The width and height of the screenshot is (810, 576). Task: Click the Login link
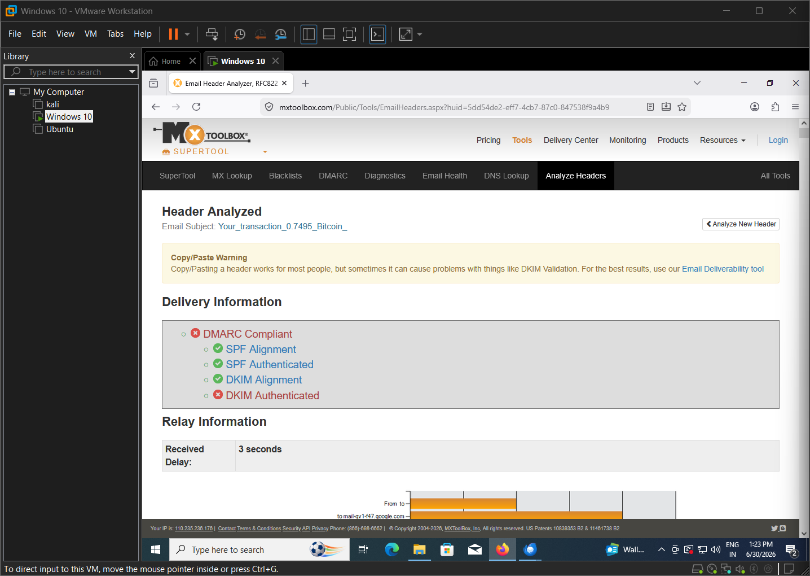pos(778,140)
